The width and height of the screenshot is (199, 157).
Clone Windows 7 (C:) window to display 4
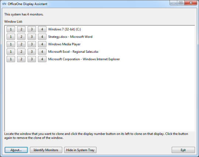tap(42, 29)
